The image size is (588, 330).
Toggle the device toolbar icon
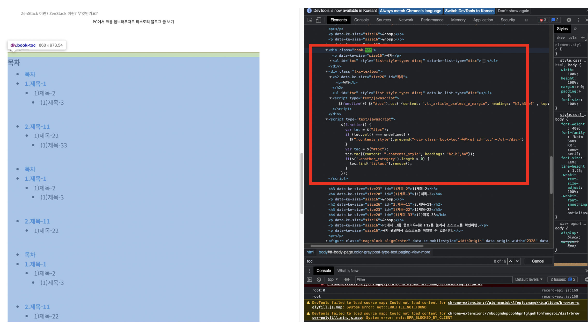318,20
